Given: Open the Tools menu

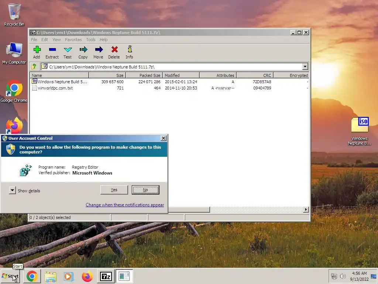Looking at the screenshot, I should 91,40.
